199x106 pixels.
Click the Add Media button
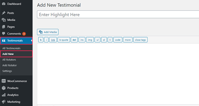coord(48,32)
